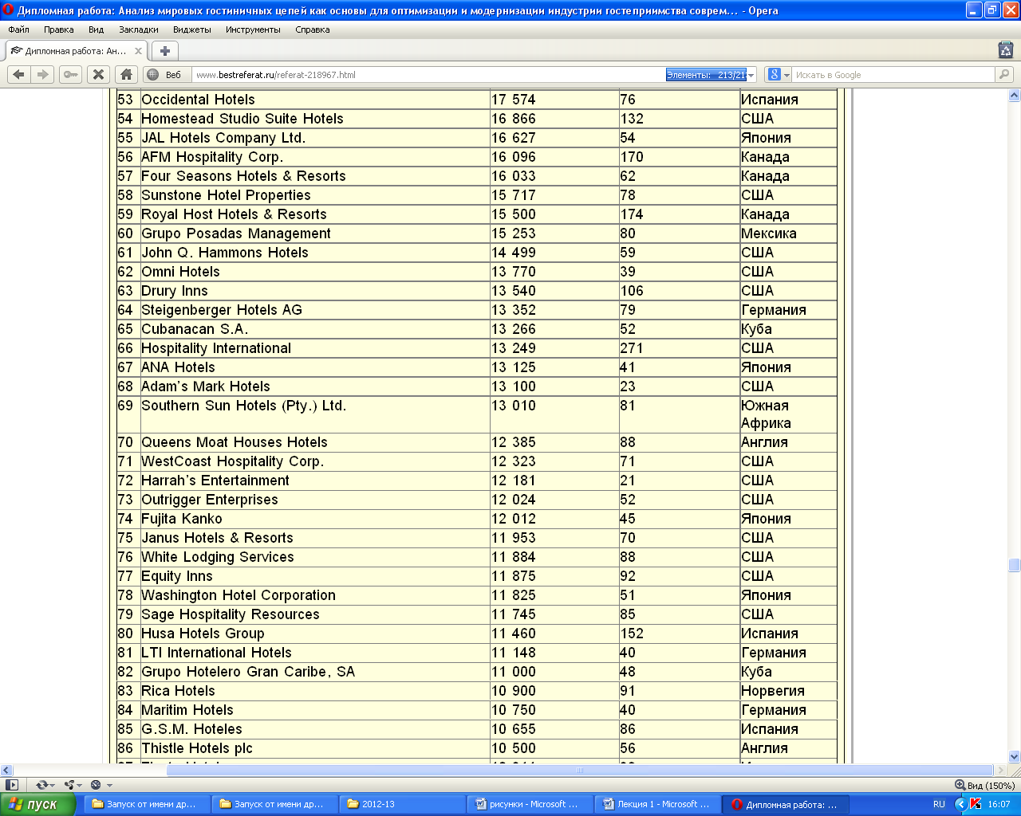This screenshot has height=816, width=1021.
Task: Open the closed tabs trash icon
Action: tap(1006, 49)
